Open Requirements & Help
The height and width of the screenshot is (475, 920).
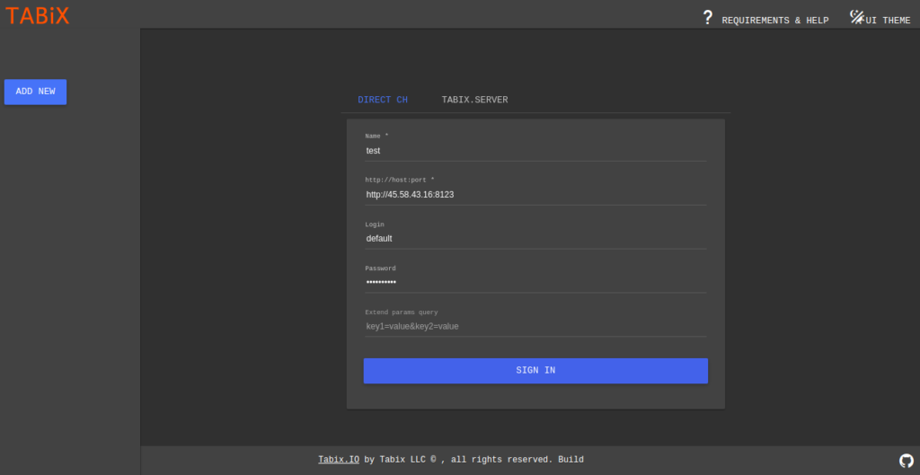click(775, 21)
